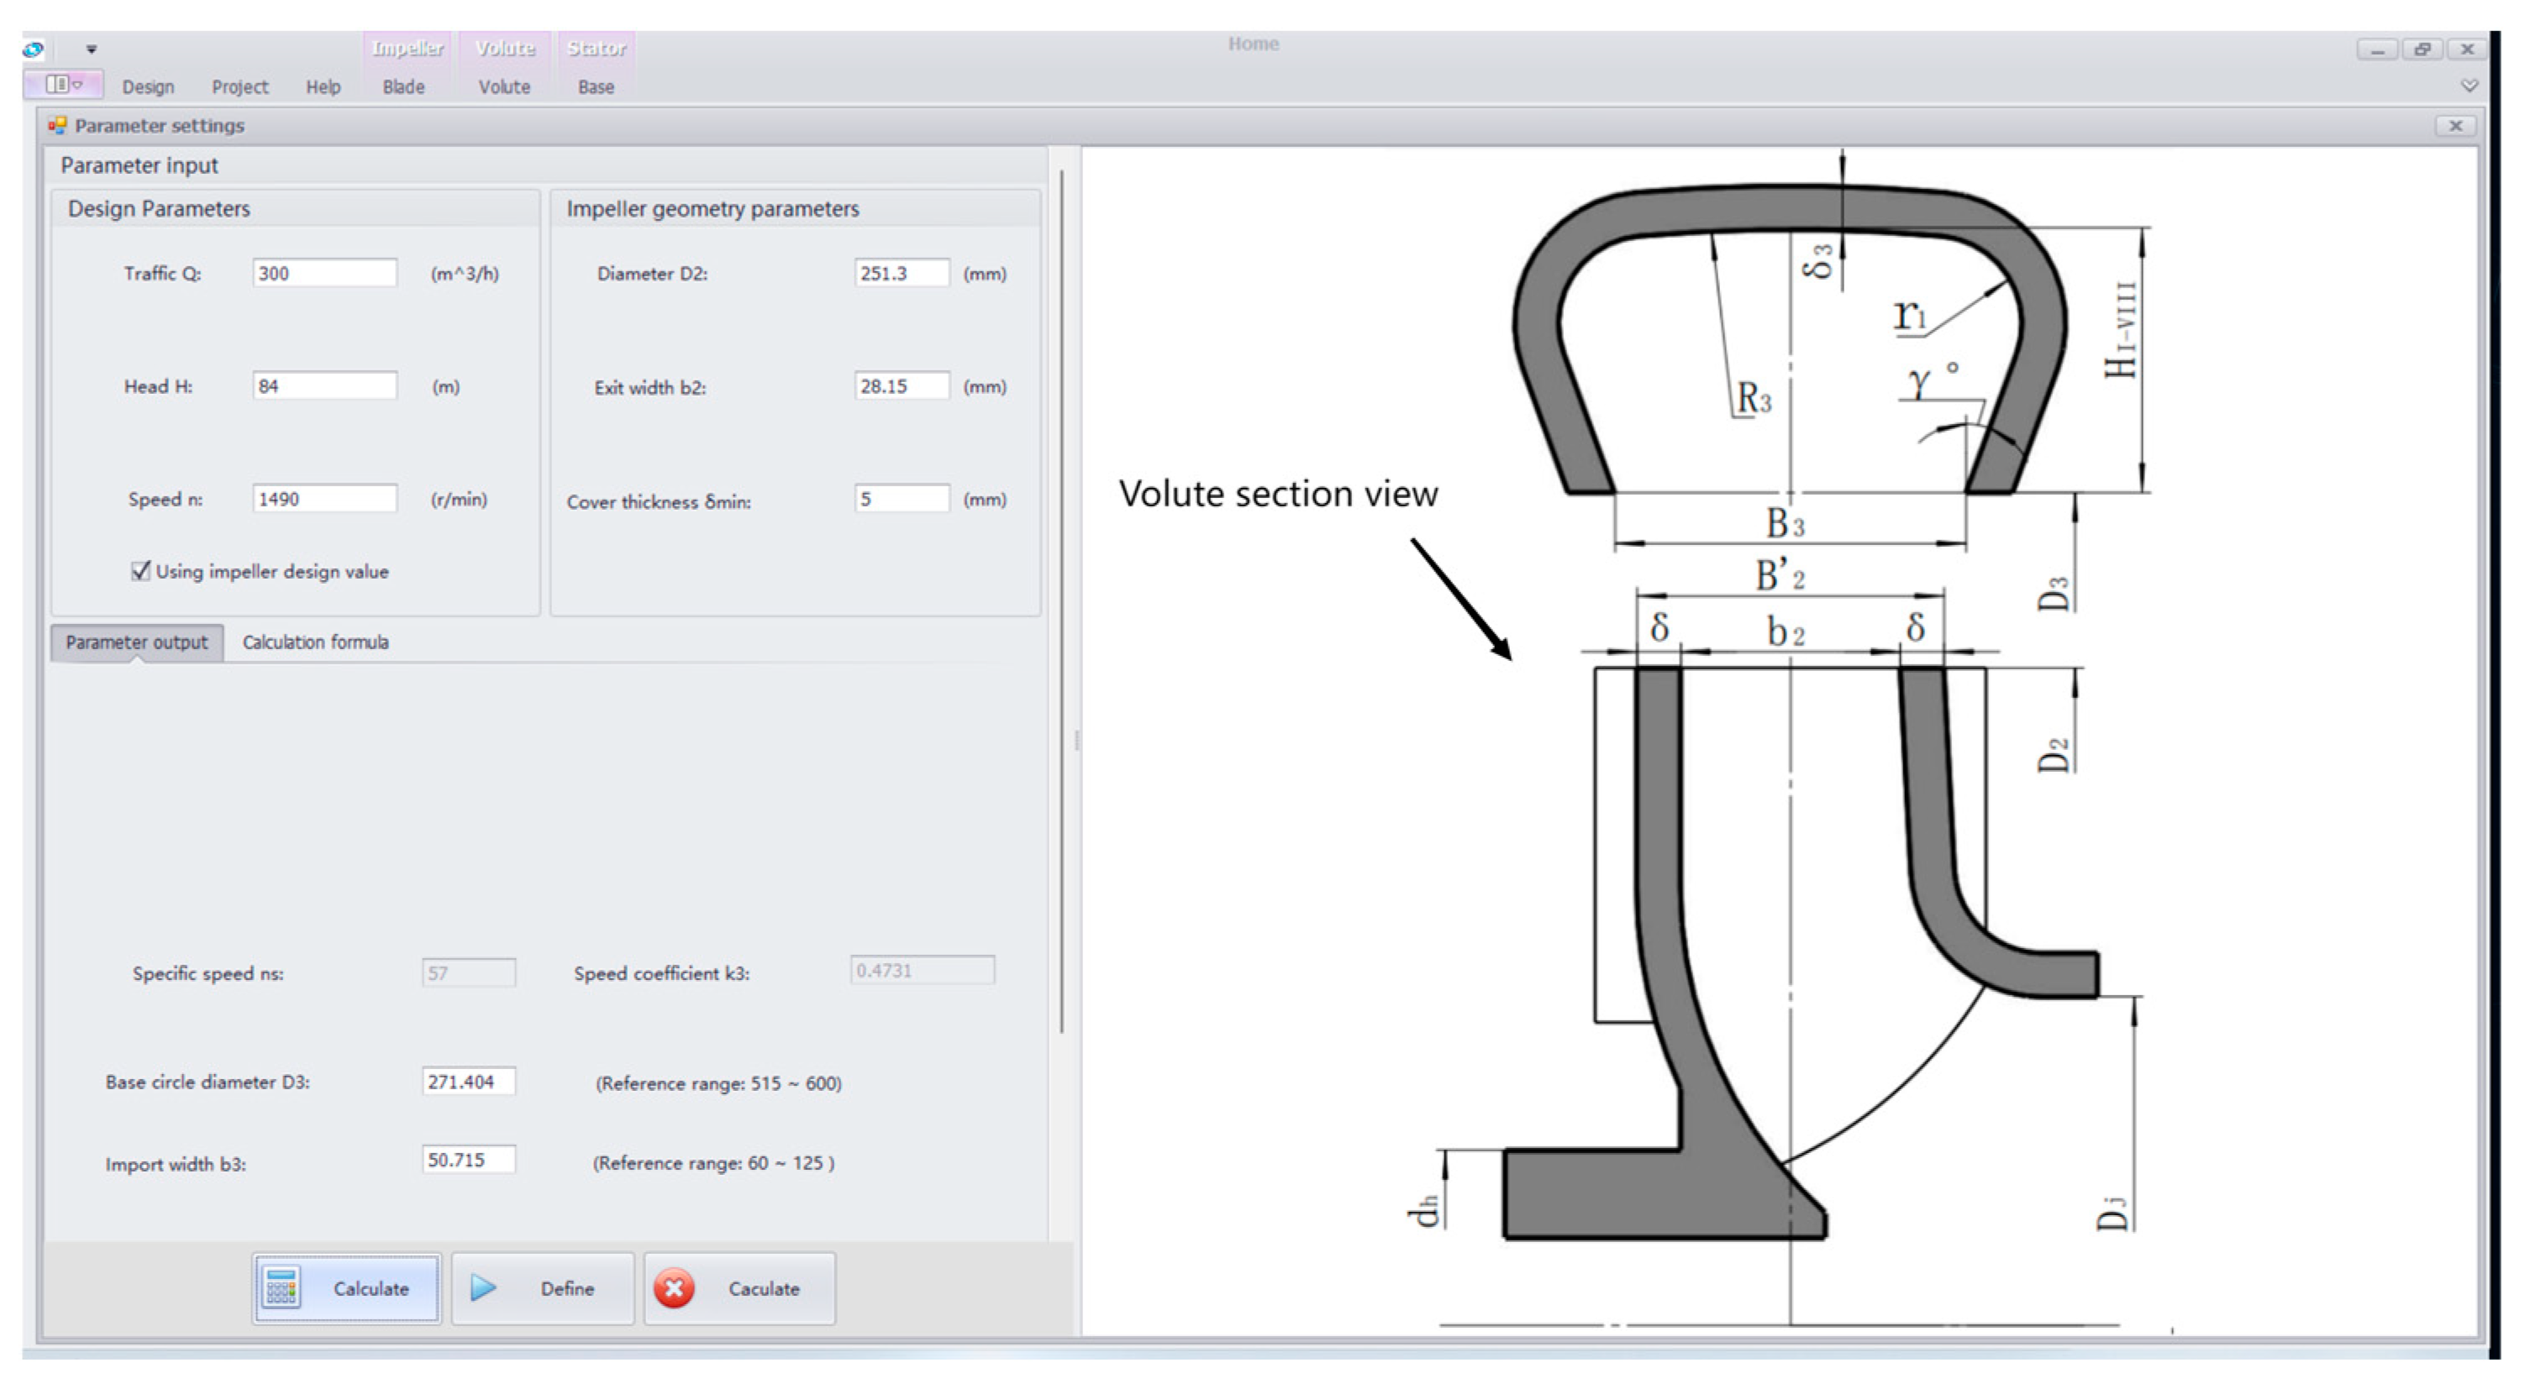Click the Base circle diameter D3 field
The image size is (2530, 1389).
[469, 1081]
